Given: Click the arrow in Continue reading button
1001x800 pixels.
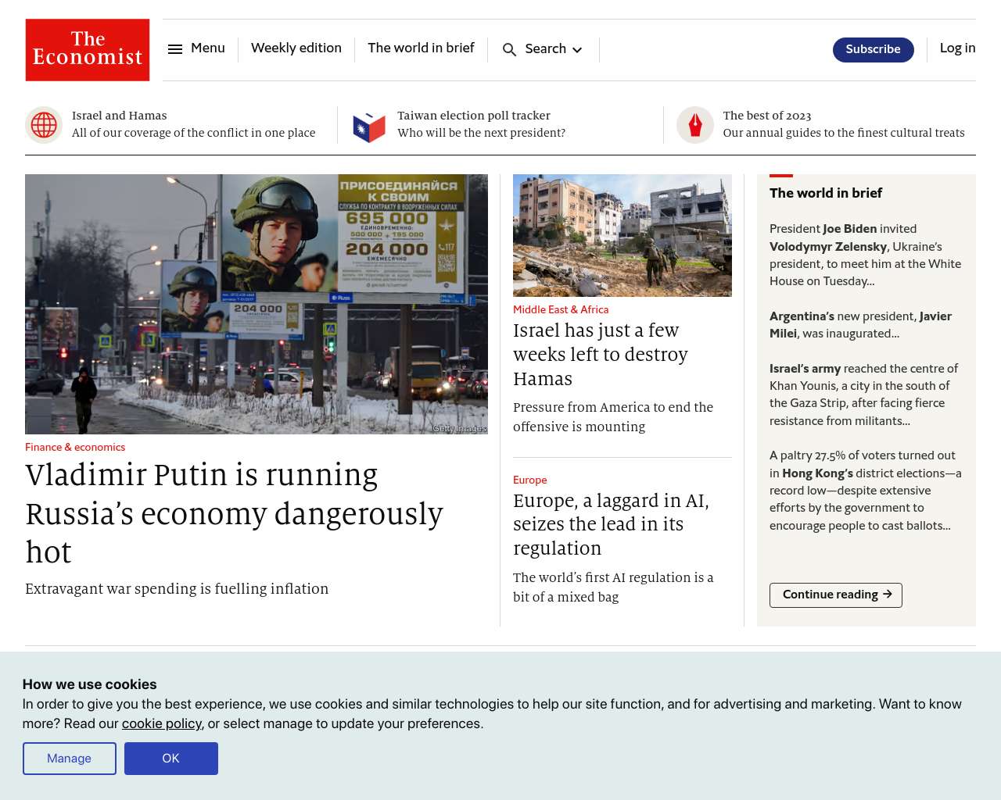Looking at the screenshot, I should coord(888,595).
